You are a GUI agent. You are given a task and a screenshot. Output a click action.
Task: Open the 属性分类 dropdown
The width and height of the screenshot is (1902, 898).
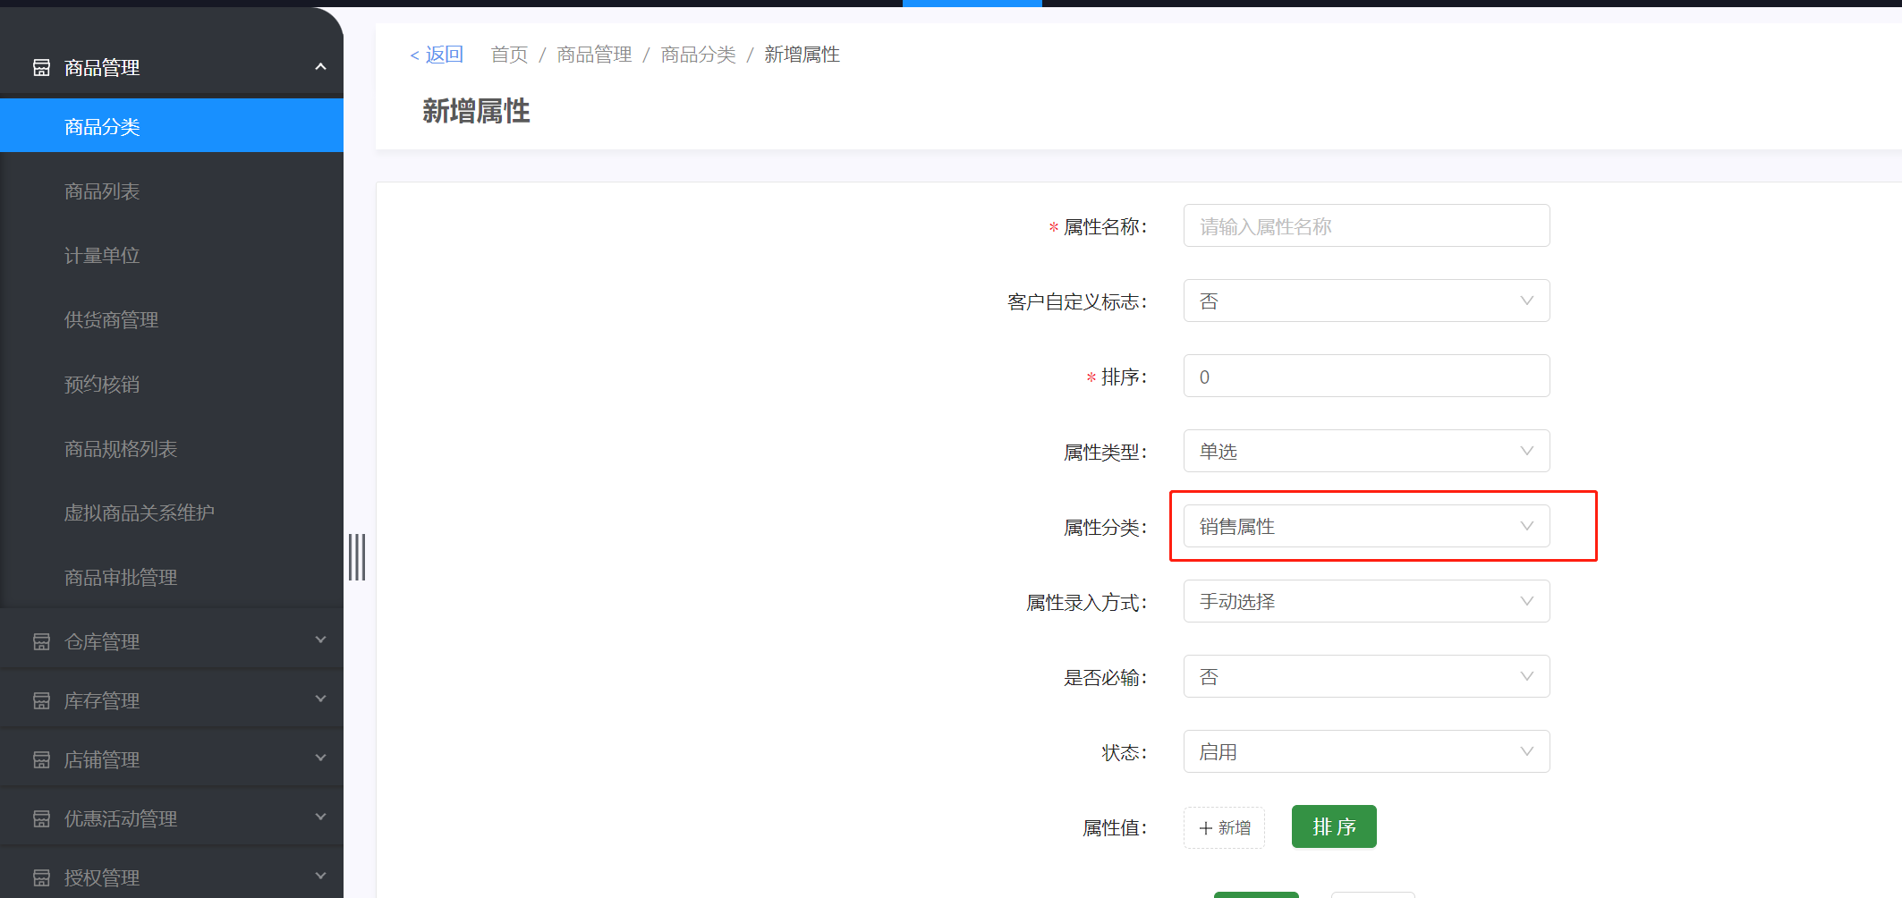pyautogui.click(x=1365, y=526)
